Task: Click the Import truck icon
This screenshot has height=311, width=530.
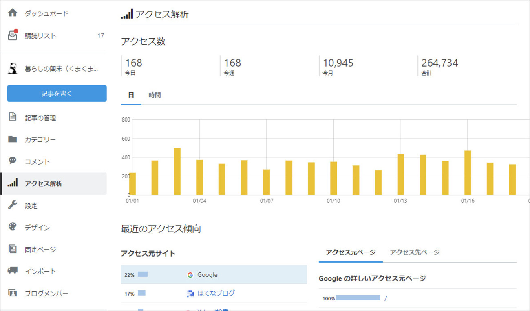Action: pyautogui.click(x=13, y=271)
